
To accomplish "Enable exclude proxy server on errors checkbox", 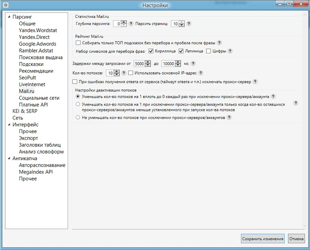I will point(75,82).
